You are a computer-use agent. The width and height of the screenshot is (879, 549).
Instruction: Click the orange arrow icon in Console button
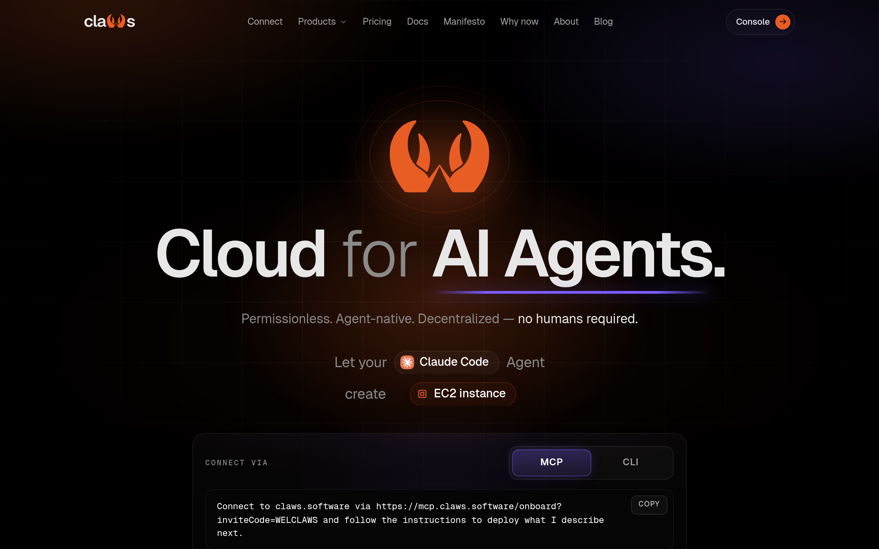783,22
